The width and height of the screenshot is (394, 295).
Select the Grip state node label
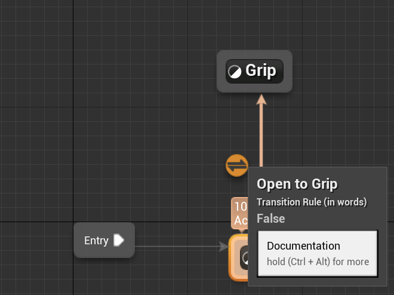[x=261, y=71]
